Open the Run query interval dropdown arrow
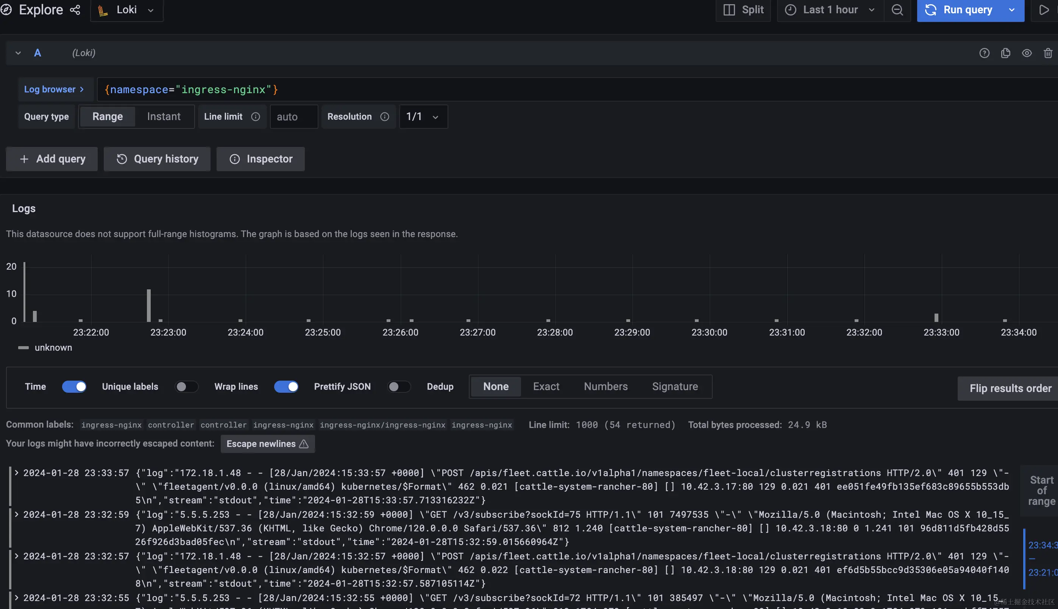The height and width of the screenshot is (609, 1058). [1012, 10]
